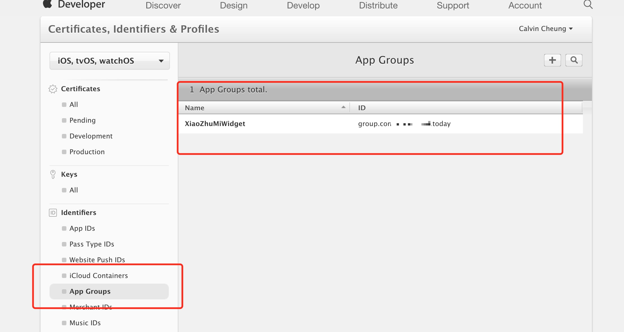Screen dimensions: 624x332
Task: Click the Certificates badge icon in sidebar
Action: pos(53,89)
